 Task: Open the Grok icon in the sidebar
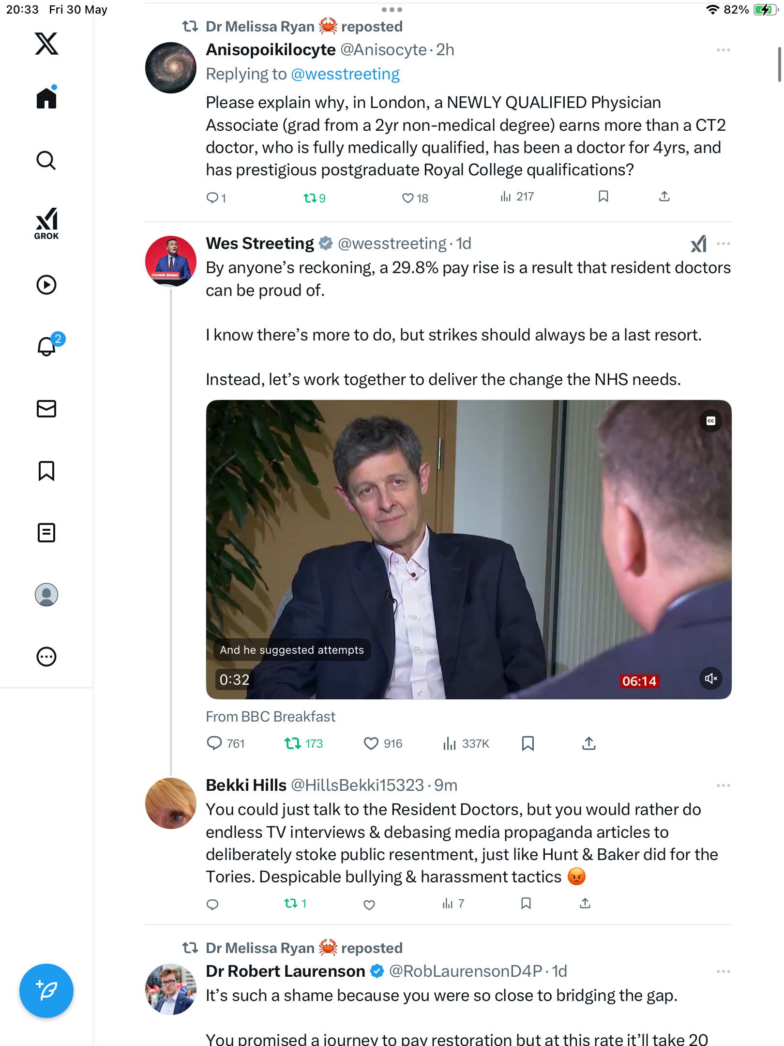(46, 223)
